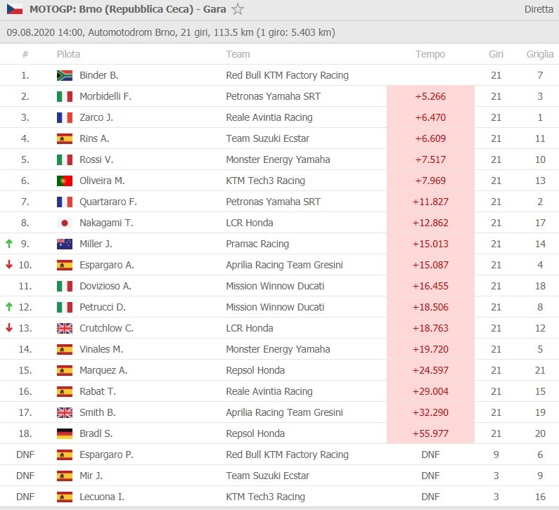559x510 pixels.
Task: Click the French flag beside Quartararo F.
Action: click(x=65, y=202)
